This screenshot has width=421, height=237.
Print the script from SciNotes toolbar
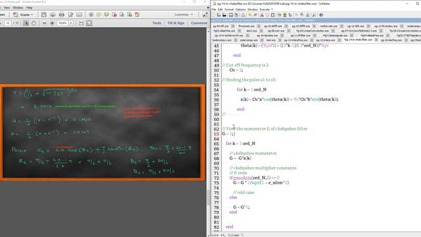[x=243, y=15]
